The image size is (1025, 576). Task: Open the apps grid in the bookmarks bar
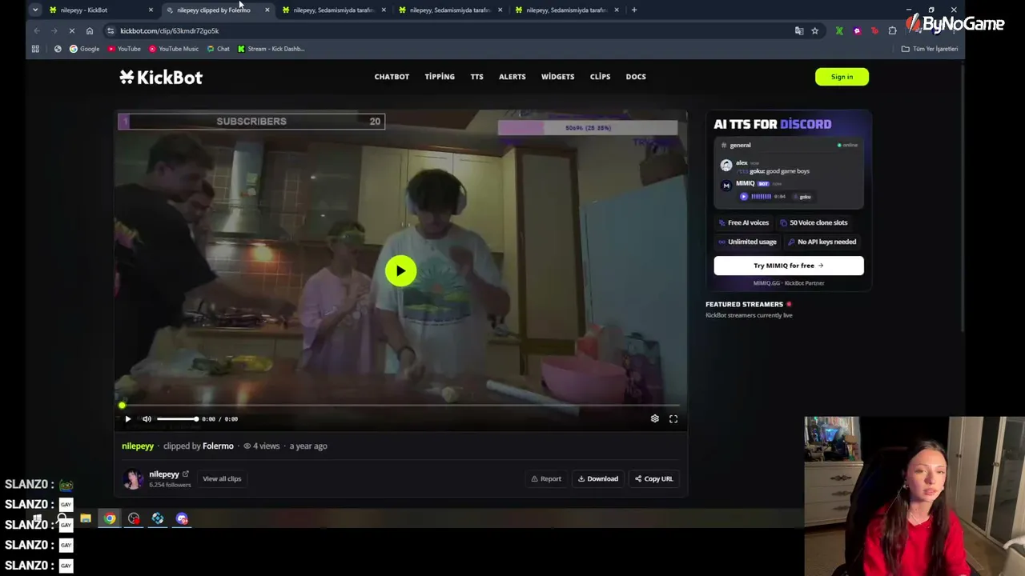tap(35, 49)
